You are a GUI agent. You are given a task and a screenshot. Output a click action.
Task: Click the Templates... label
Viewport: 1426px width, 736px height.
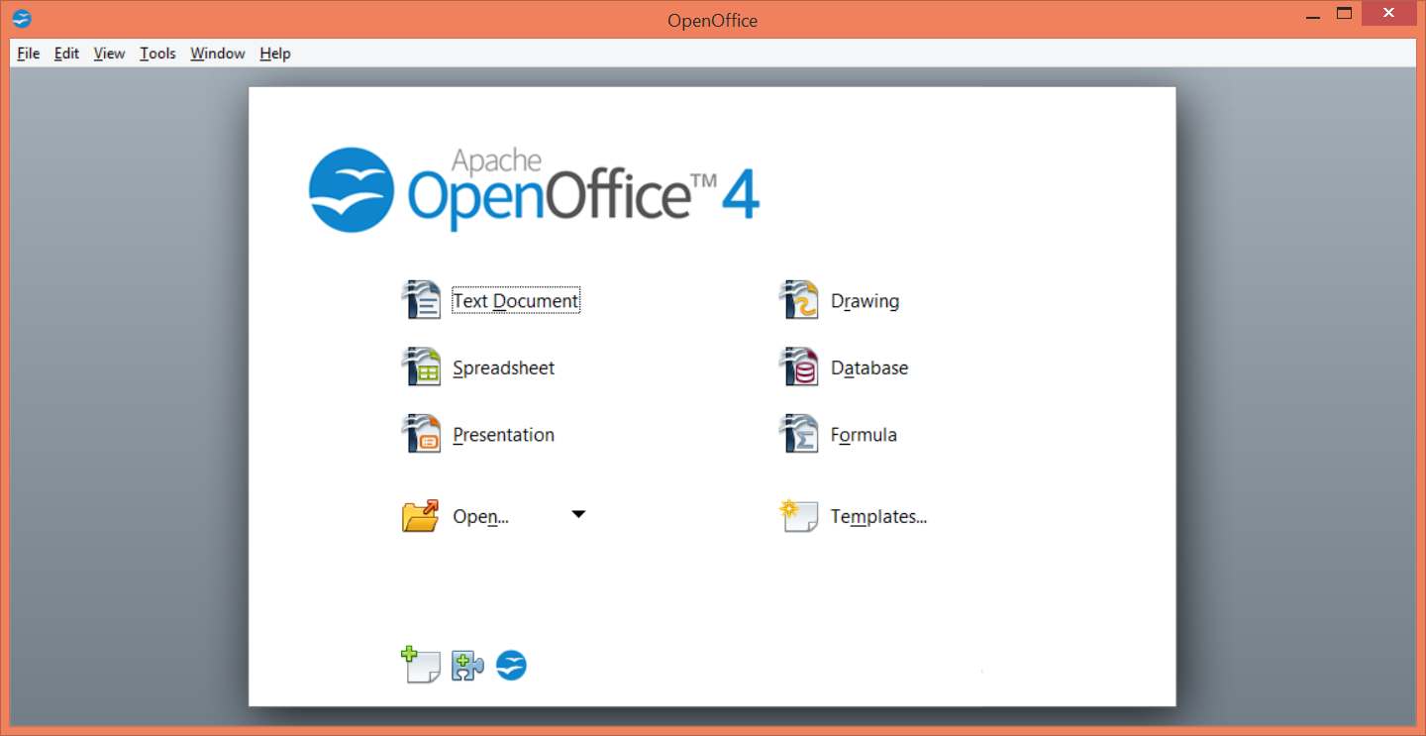point(879,516)
